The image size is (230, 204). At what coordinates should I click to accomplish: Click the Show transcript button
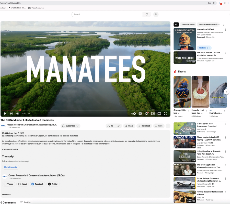[x=11, y=167]
